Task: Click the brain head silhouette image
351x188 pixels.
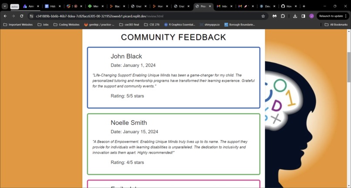Action: coord(291,124)
